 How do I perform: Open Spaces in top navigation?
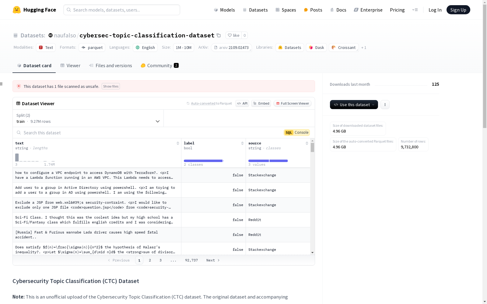(286, 10)
